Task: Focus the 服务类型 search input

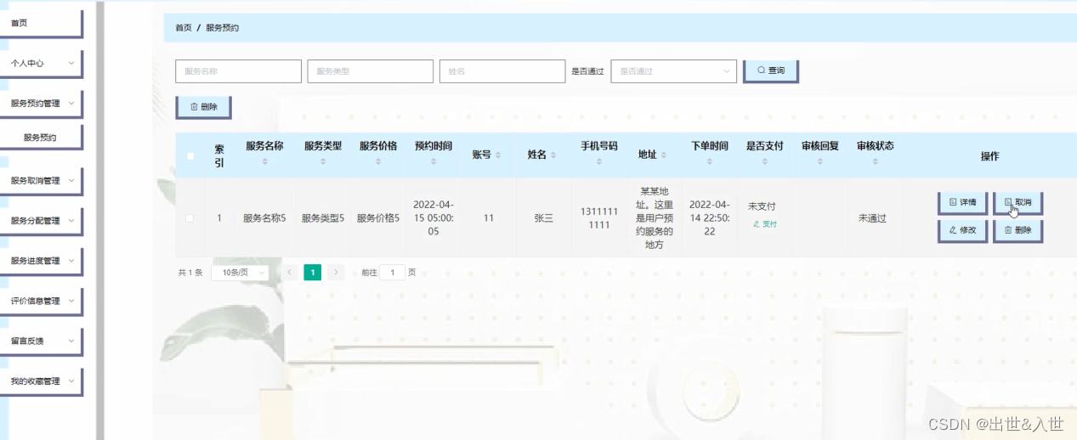Action: pyautogui.click(x=371, y=71)
